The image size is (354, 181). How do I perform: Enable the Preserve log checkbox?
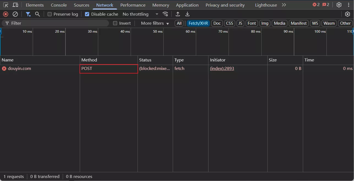point(50,14)
